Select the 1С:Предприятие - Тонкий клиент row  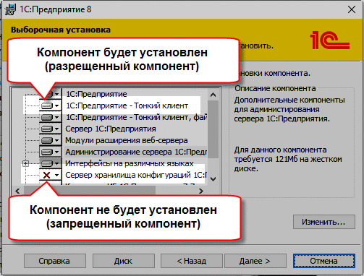click(127, 105)
